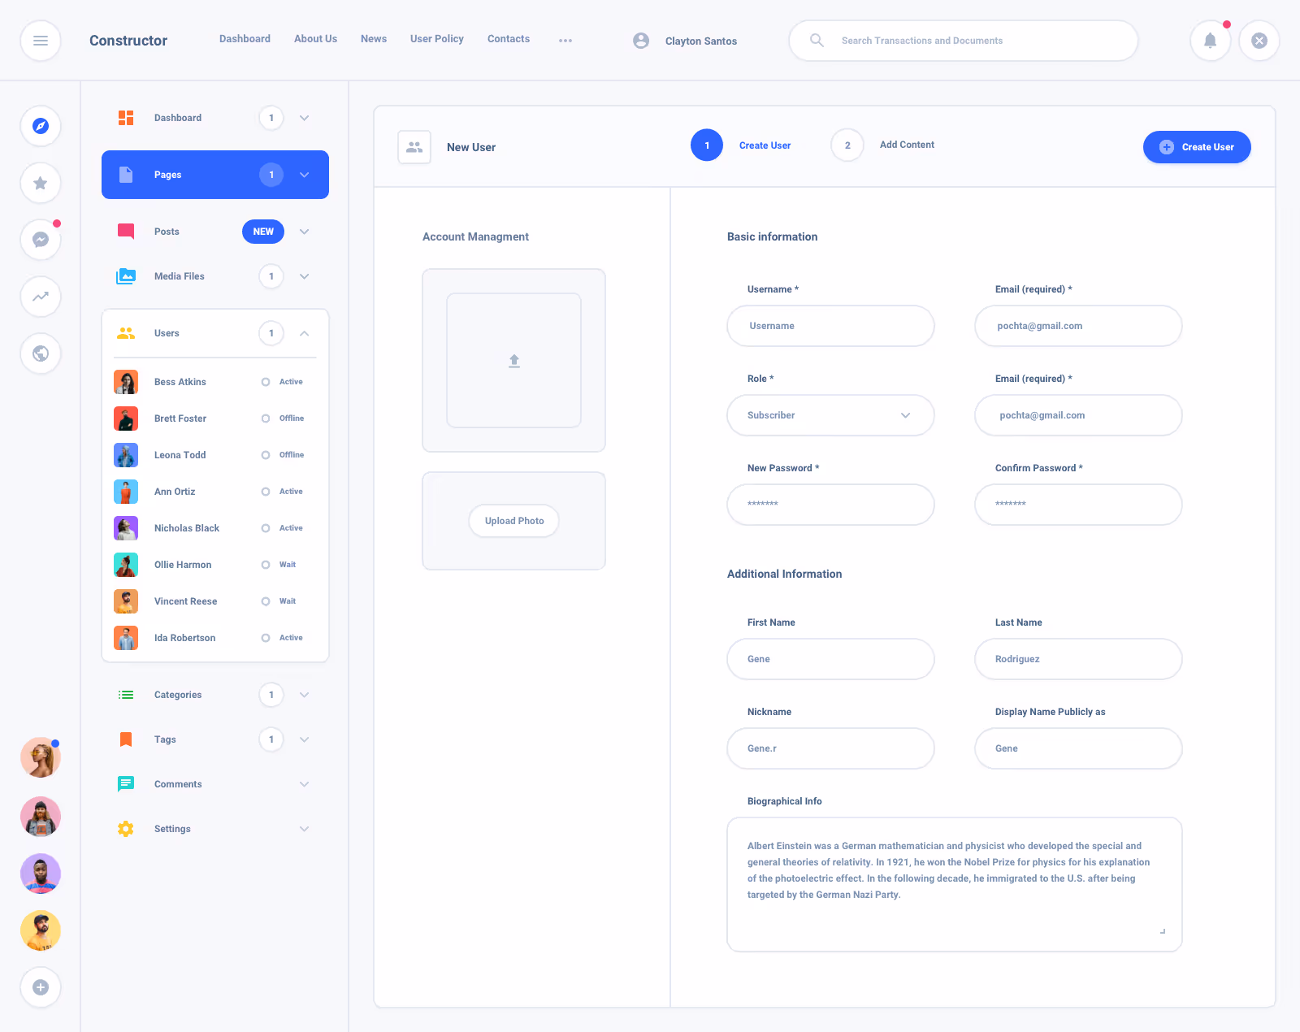1300x1032 pixels.
Task: Select the avatar with blue status dot
Action: [41, 757]
